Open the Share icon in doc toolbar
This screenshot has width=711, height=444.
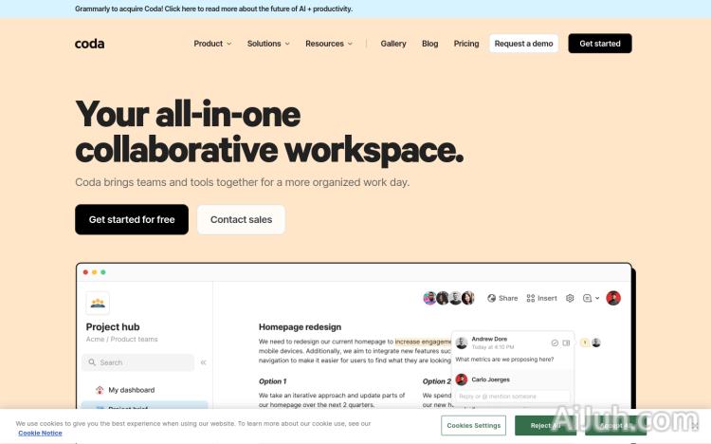coord(491,298)
